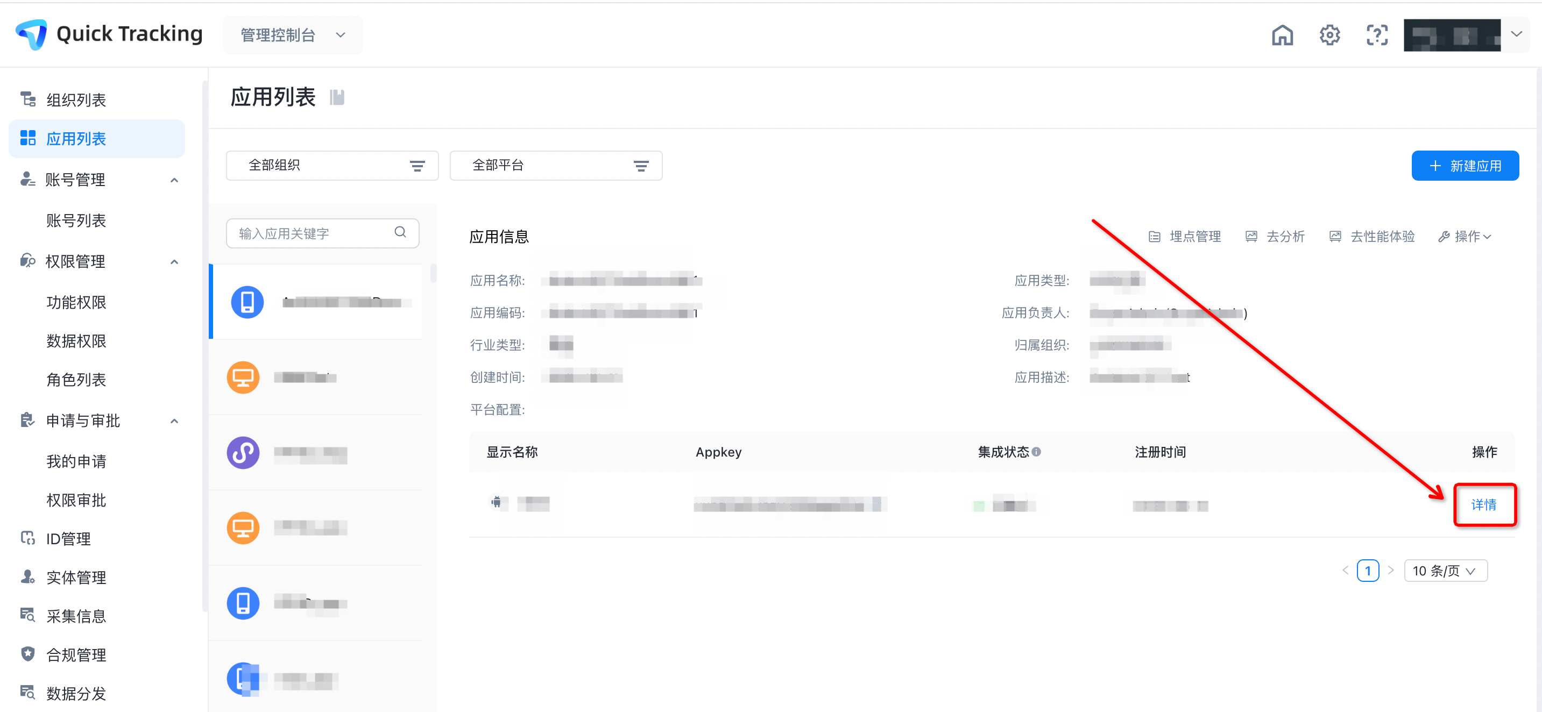Click the help question-mark icon
Viewport: 1542px width, 712px height.
1376,35
